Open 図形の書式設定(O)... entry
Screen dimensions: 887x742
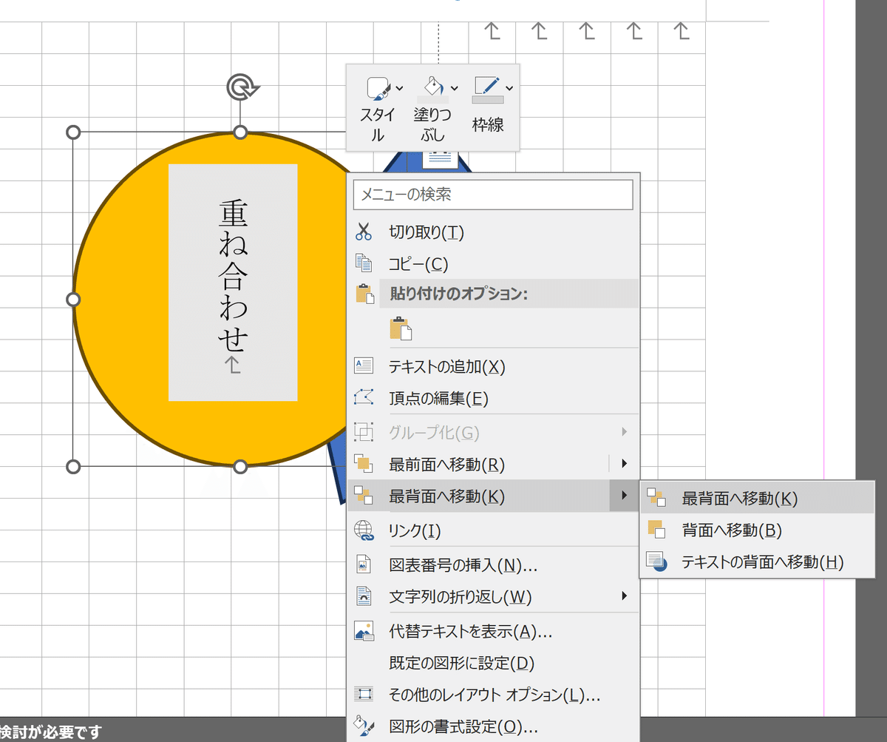click(x=493, y=726)
